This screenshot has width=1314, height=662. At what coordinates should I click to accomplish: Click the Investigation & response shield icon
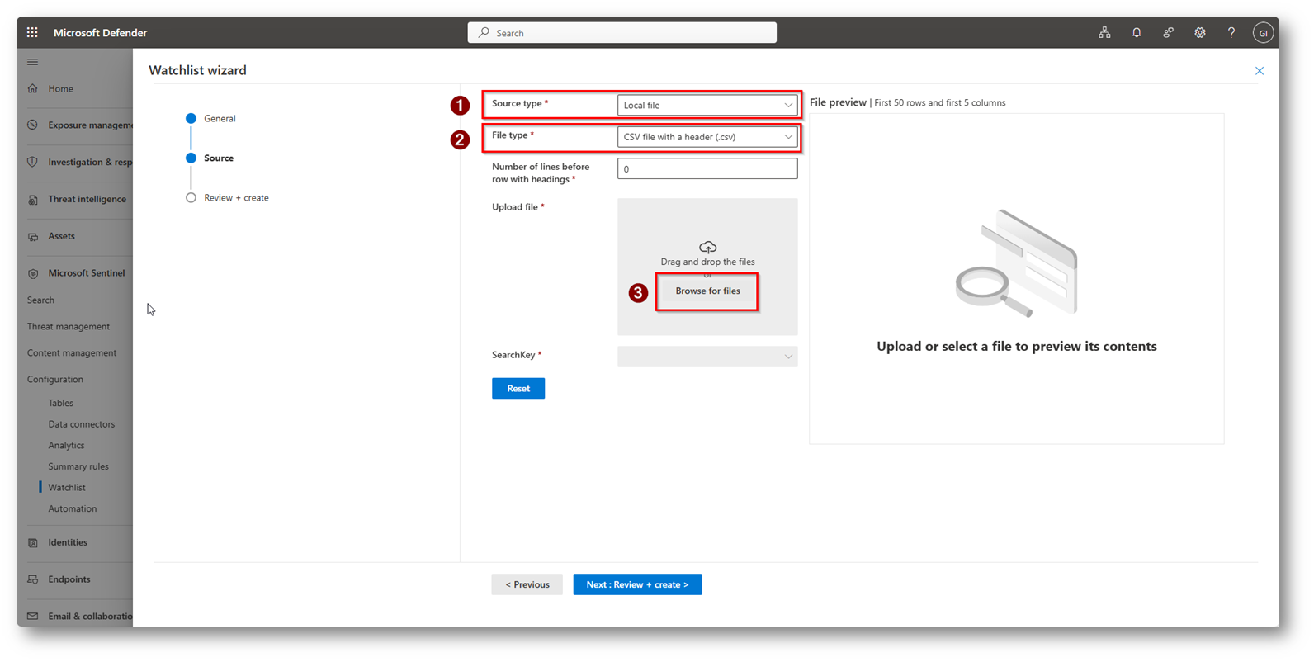click(x=33, y=163)
